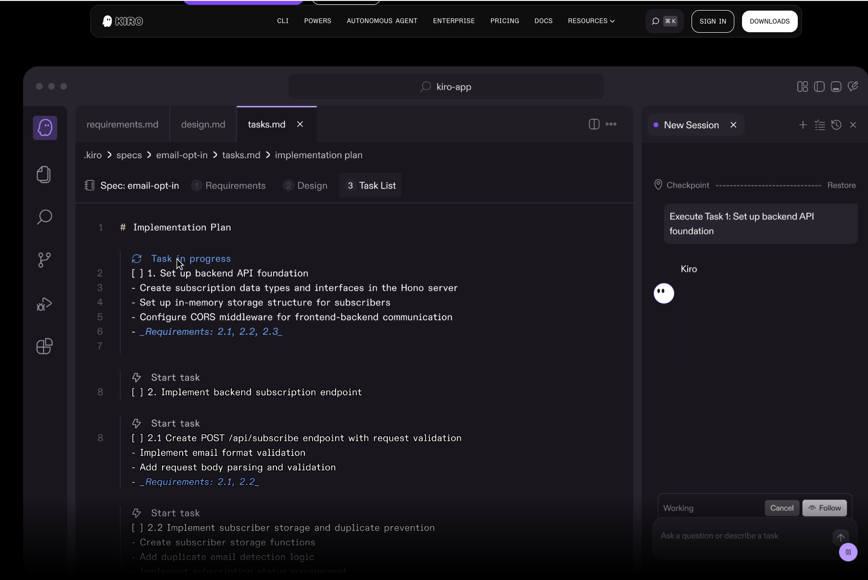Click the Downloads button in navbar

[769, 21]
